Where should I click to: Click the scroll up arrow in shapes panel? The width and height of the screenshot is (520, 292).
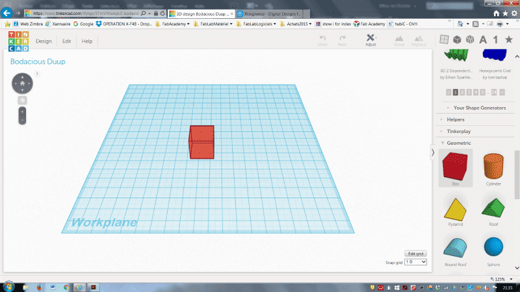(517, 56)
